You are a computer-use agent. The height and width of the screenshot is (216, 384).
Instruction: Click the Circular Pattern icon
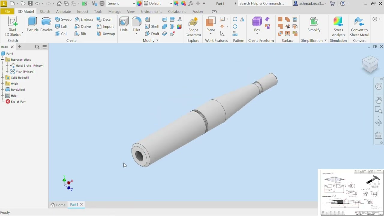click(235, 26)
